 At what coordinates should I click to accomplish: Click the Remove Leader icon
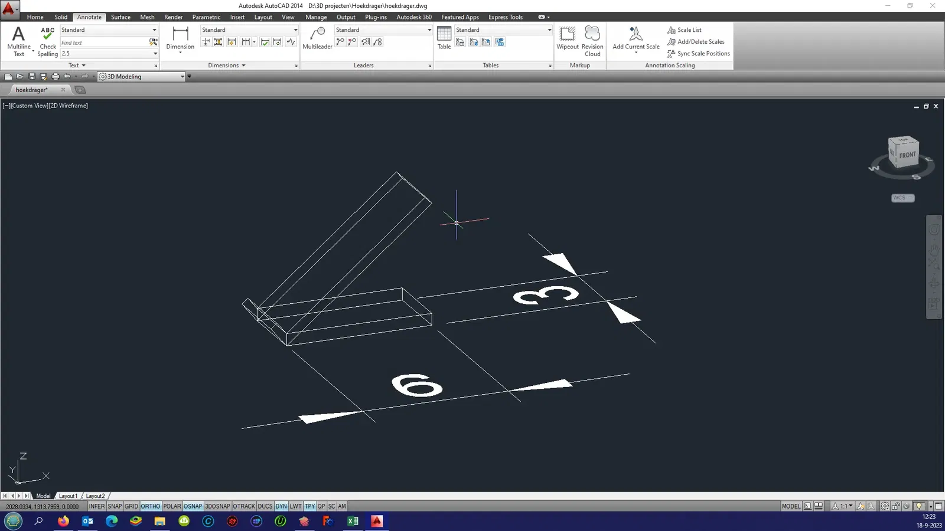(x=353, y=42)
